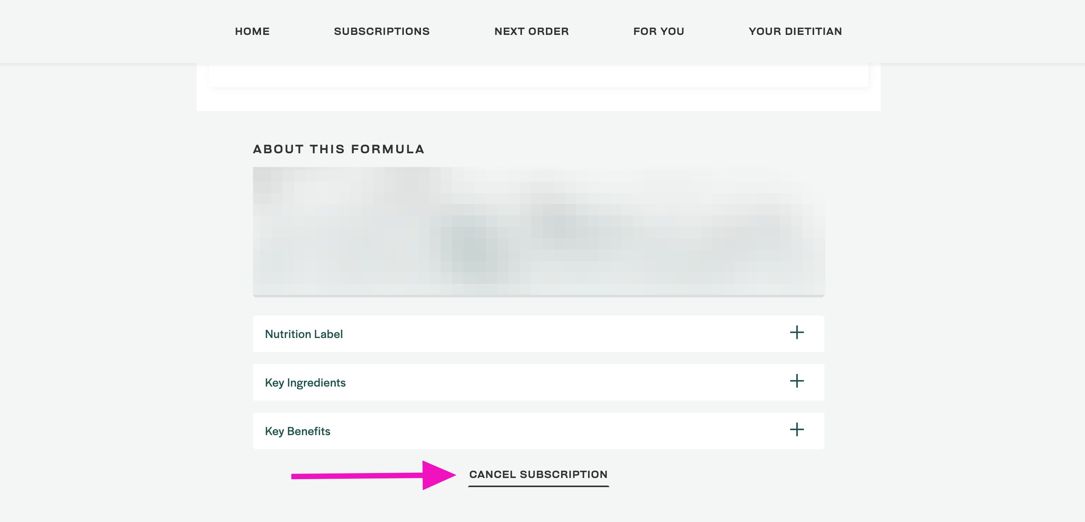Open the SUBSCRIPTIONS navigation tab
1085x522 pixels.
coord(381,31)
